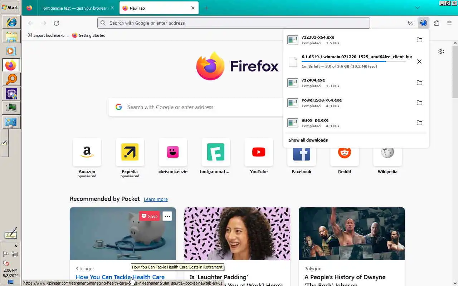Open new tab personalize gear
Screen dimensions: 458x286
(x=441, y=51)
